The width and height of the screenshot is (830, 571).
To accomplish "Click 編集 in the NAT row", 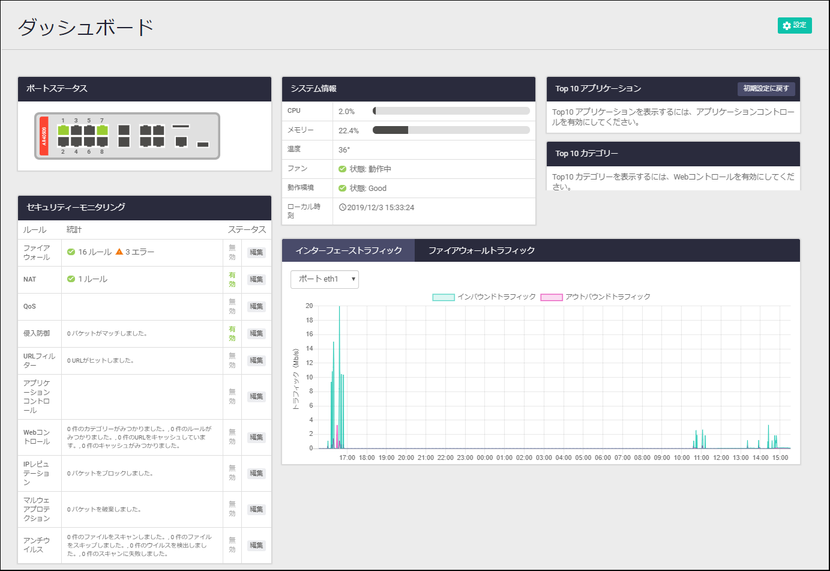I will (256, 280).
